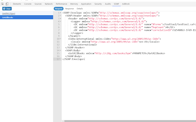Collapse the header fold on line 3

(x=61, y=19)
